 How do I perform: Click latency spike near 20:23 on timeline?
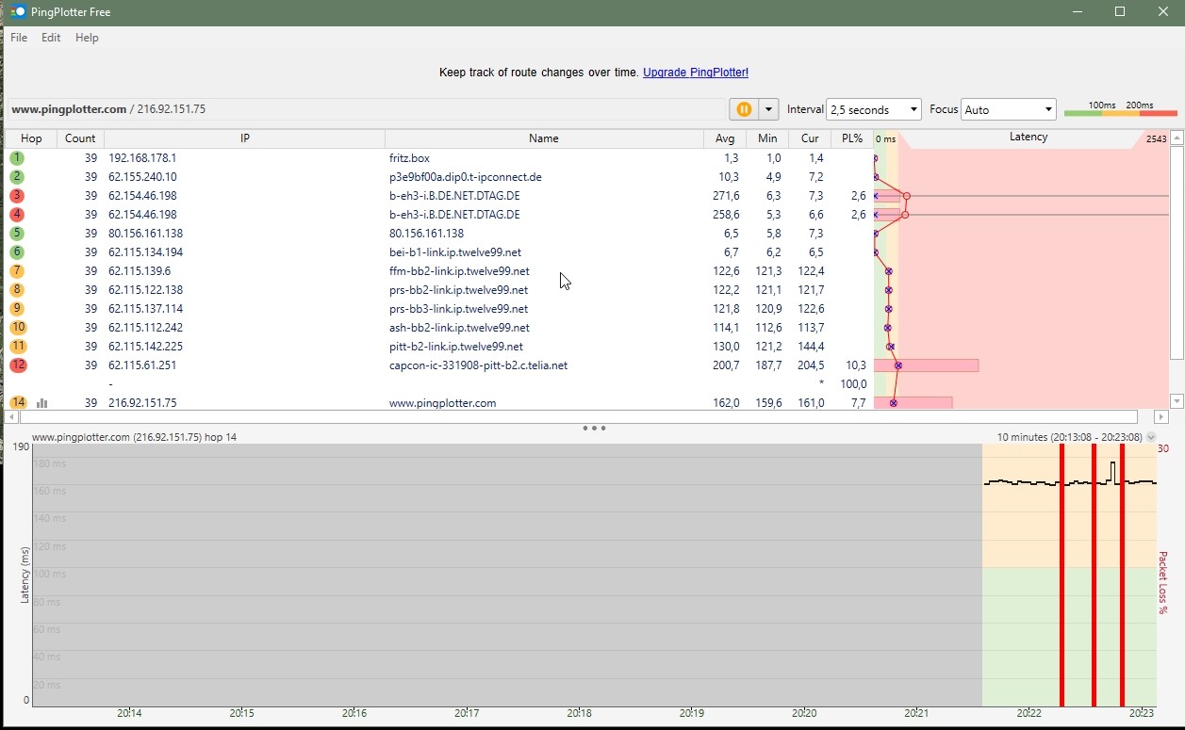click(1113, 472)
